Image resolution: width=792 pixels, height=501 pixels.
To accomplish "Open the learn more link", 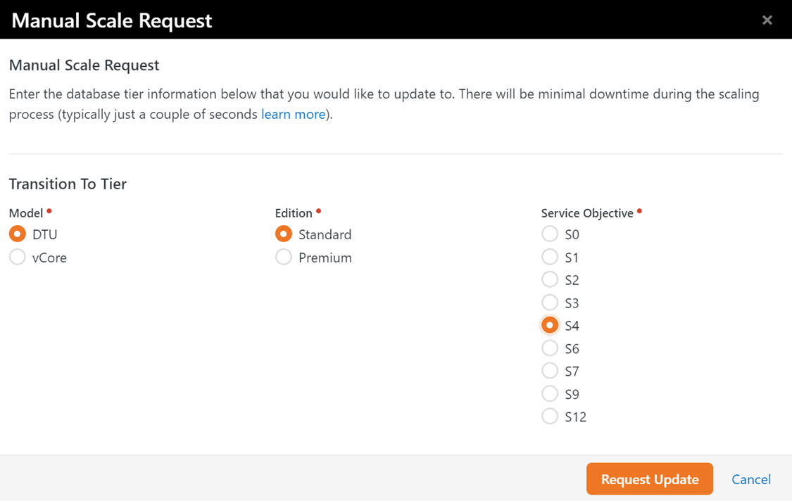I will pos(293,114).
